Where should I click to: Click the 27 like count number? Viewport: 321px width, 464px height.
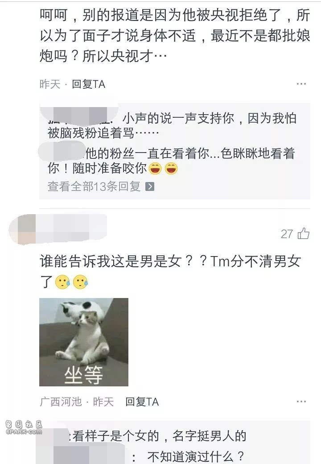click(x=287, y=234)
